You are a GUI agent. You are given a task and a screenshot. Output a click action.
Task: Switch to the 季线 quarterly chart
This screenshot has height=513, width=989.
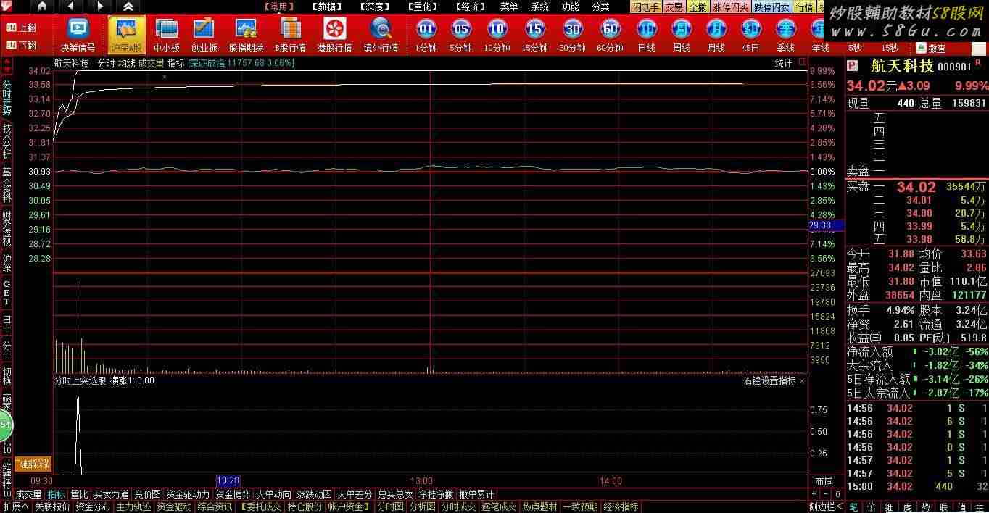[786, 35]
